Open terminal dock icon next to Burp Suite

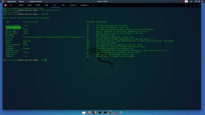coord(100,112)
